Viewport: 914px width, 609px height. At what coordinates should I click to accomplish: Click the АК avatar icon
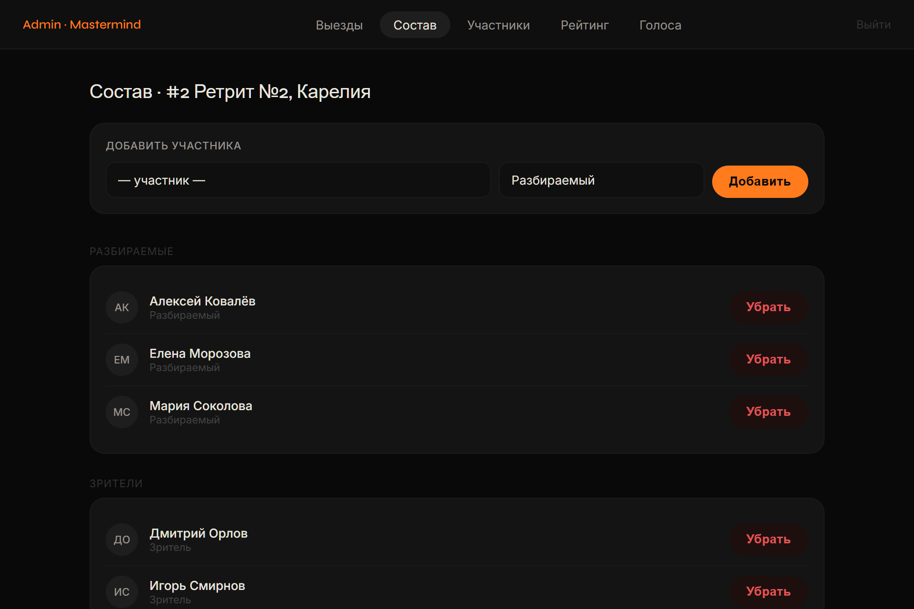[x=122, y=307]
